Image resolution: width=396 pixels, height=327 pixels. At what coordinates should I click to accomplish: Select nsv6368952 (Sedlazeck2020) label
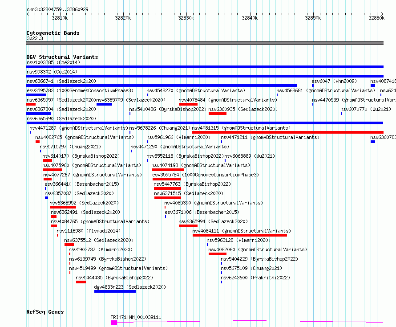(84, 203)
